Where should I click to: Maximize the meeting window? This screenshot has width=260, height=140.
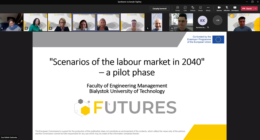pos(252,2)
